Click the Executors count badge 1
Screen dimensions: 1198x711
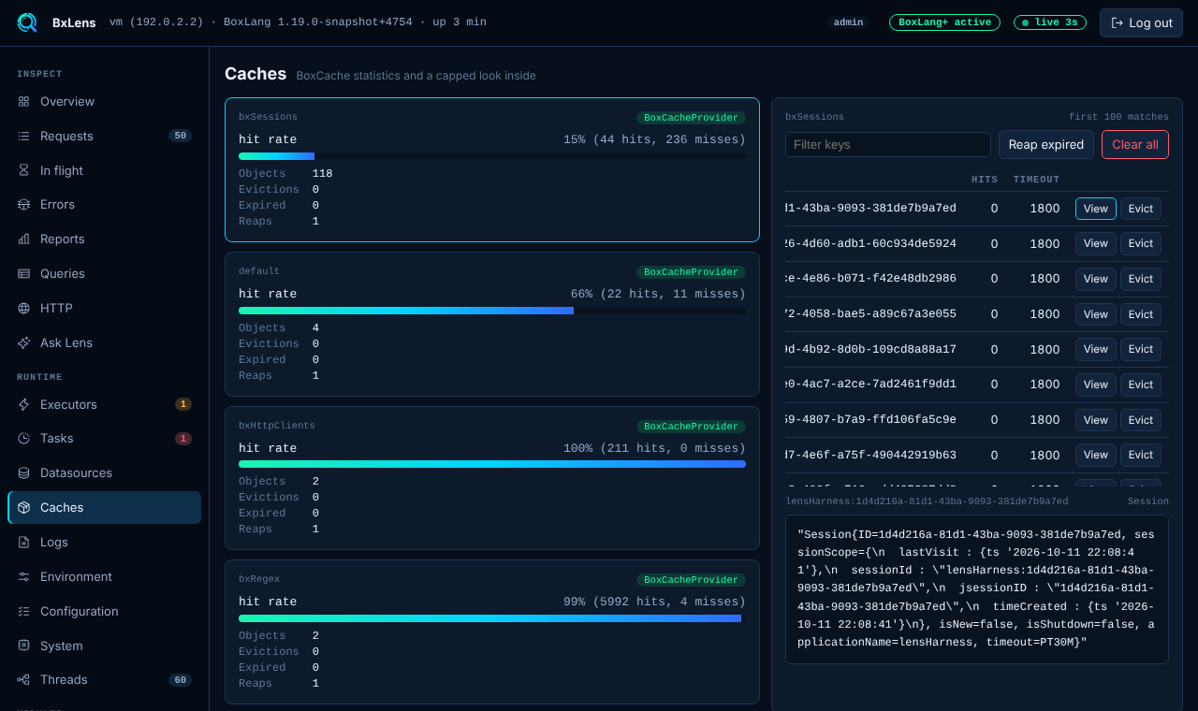pos(183,404)
